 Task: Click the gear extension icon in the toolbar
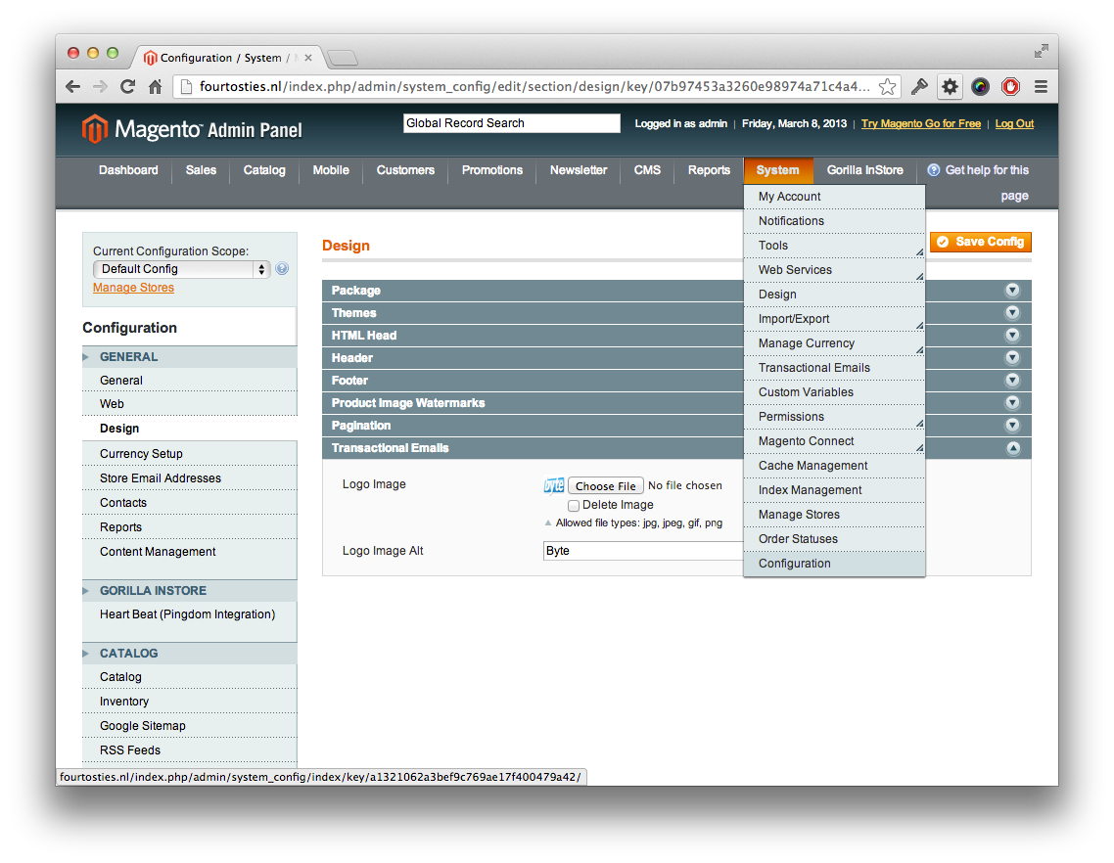pos(950,86)
